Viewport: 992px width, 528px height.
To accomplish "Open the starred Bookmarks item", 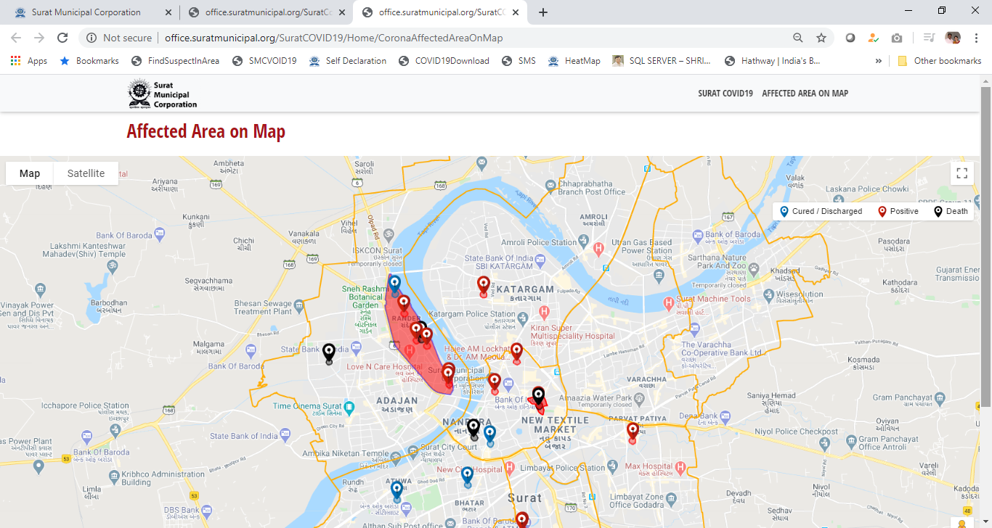I will [89, 61].
